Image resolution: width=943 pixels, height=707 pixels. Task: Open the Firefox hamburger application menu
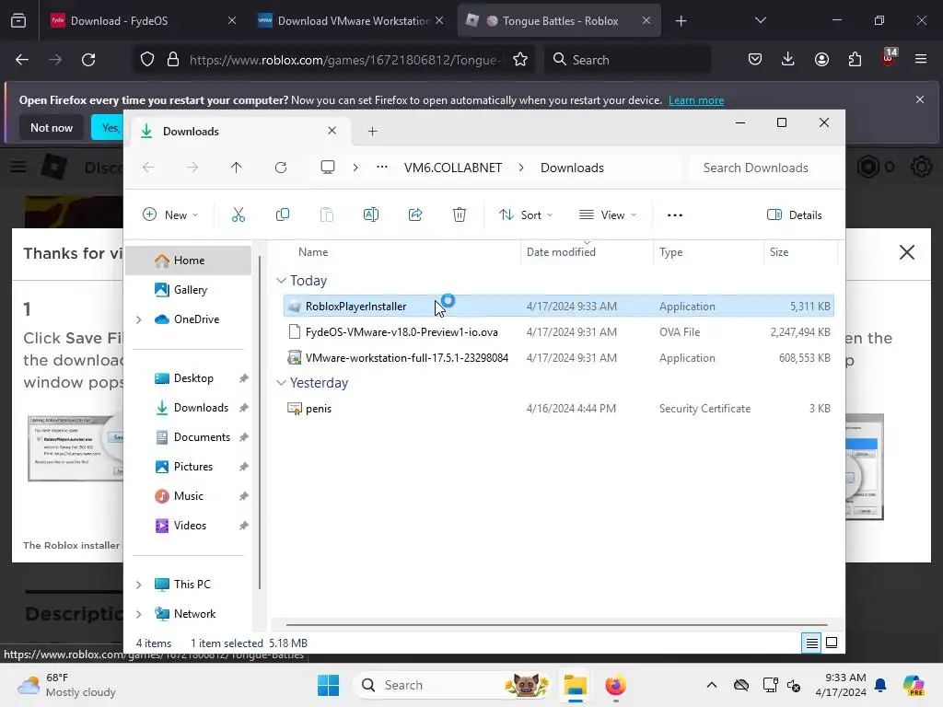tap(921, 59)
